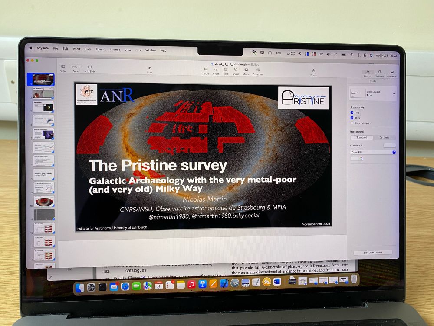434x326 pixels.
Task: Click the Edit Slide Layout button
Action: click(373, 253)
